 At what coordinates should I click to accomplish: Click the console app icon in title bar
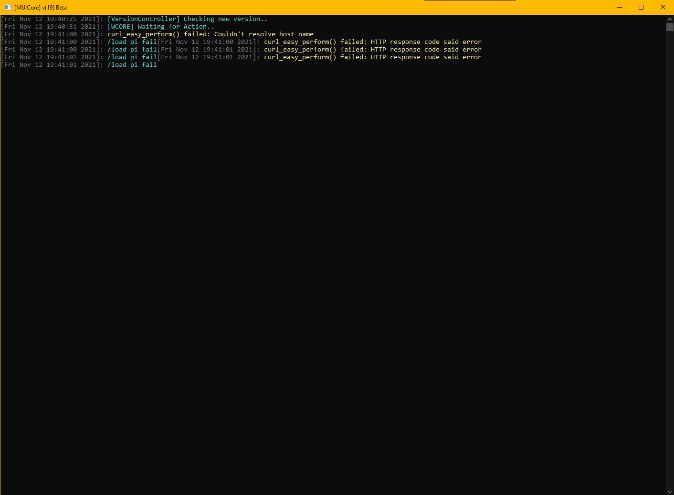[8, 7]
